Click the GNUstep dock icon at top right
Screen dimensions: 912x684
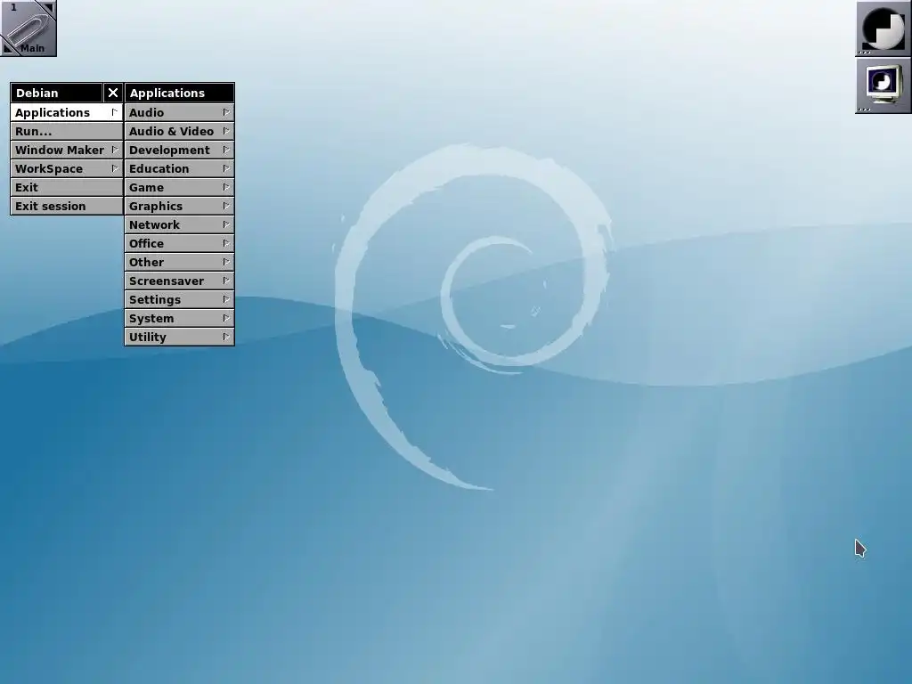pos(883,28)
